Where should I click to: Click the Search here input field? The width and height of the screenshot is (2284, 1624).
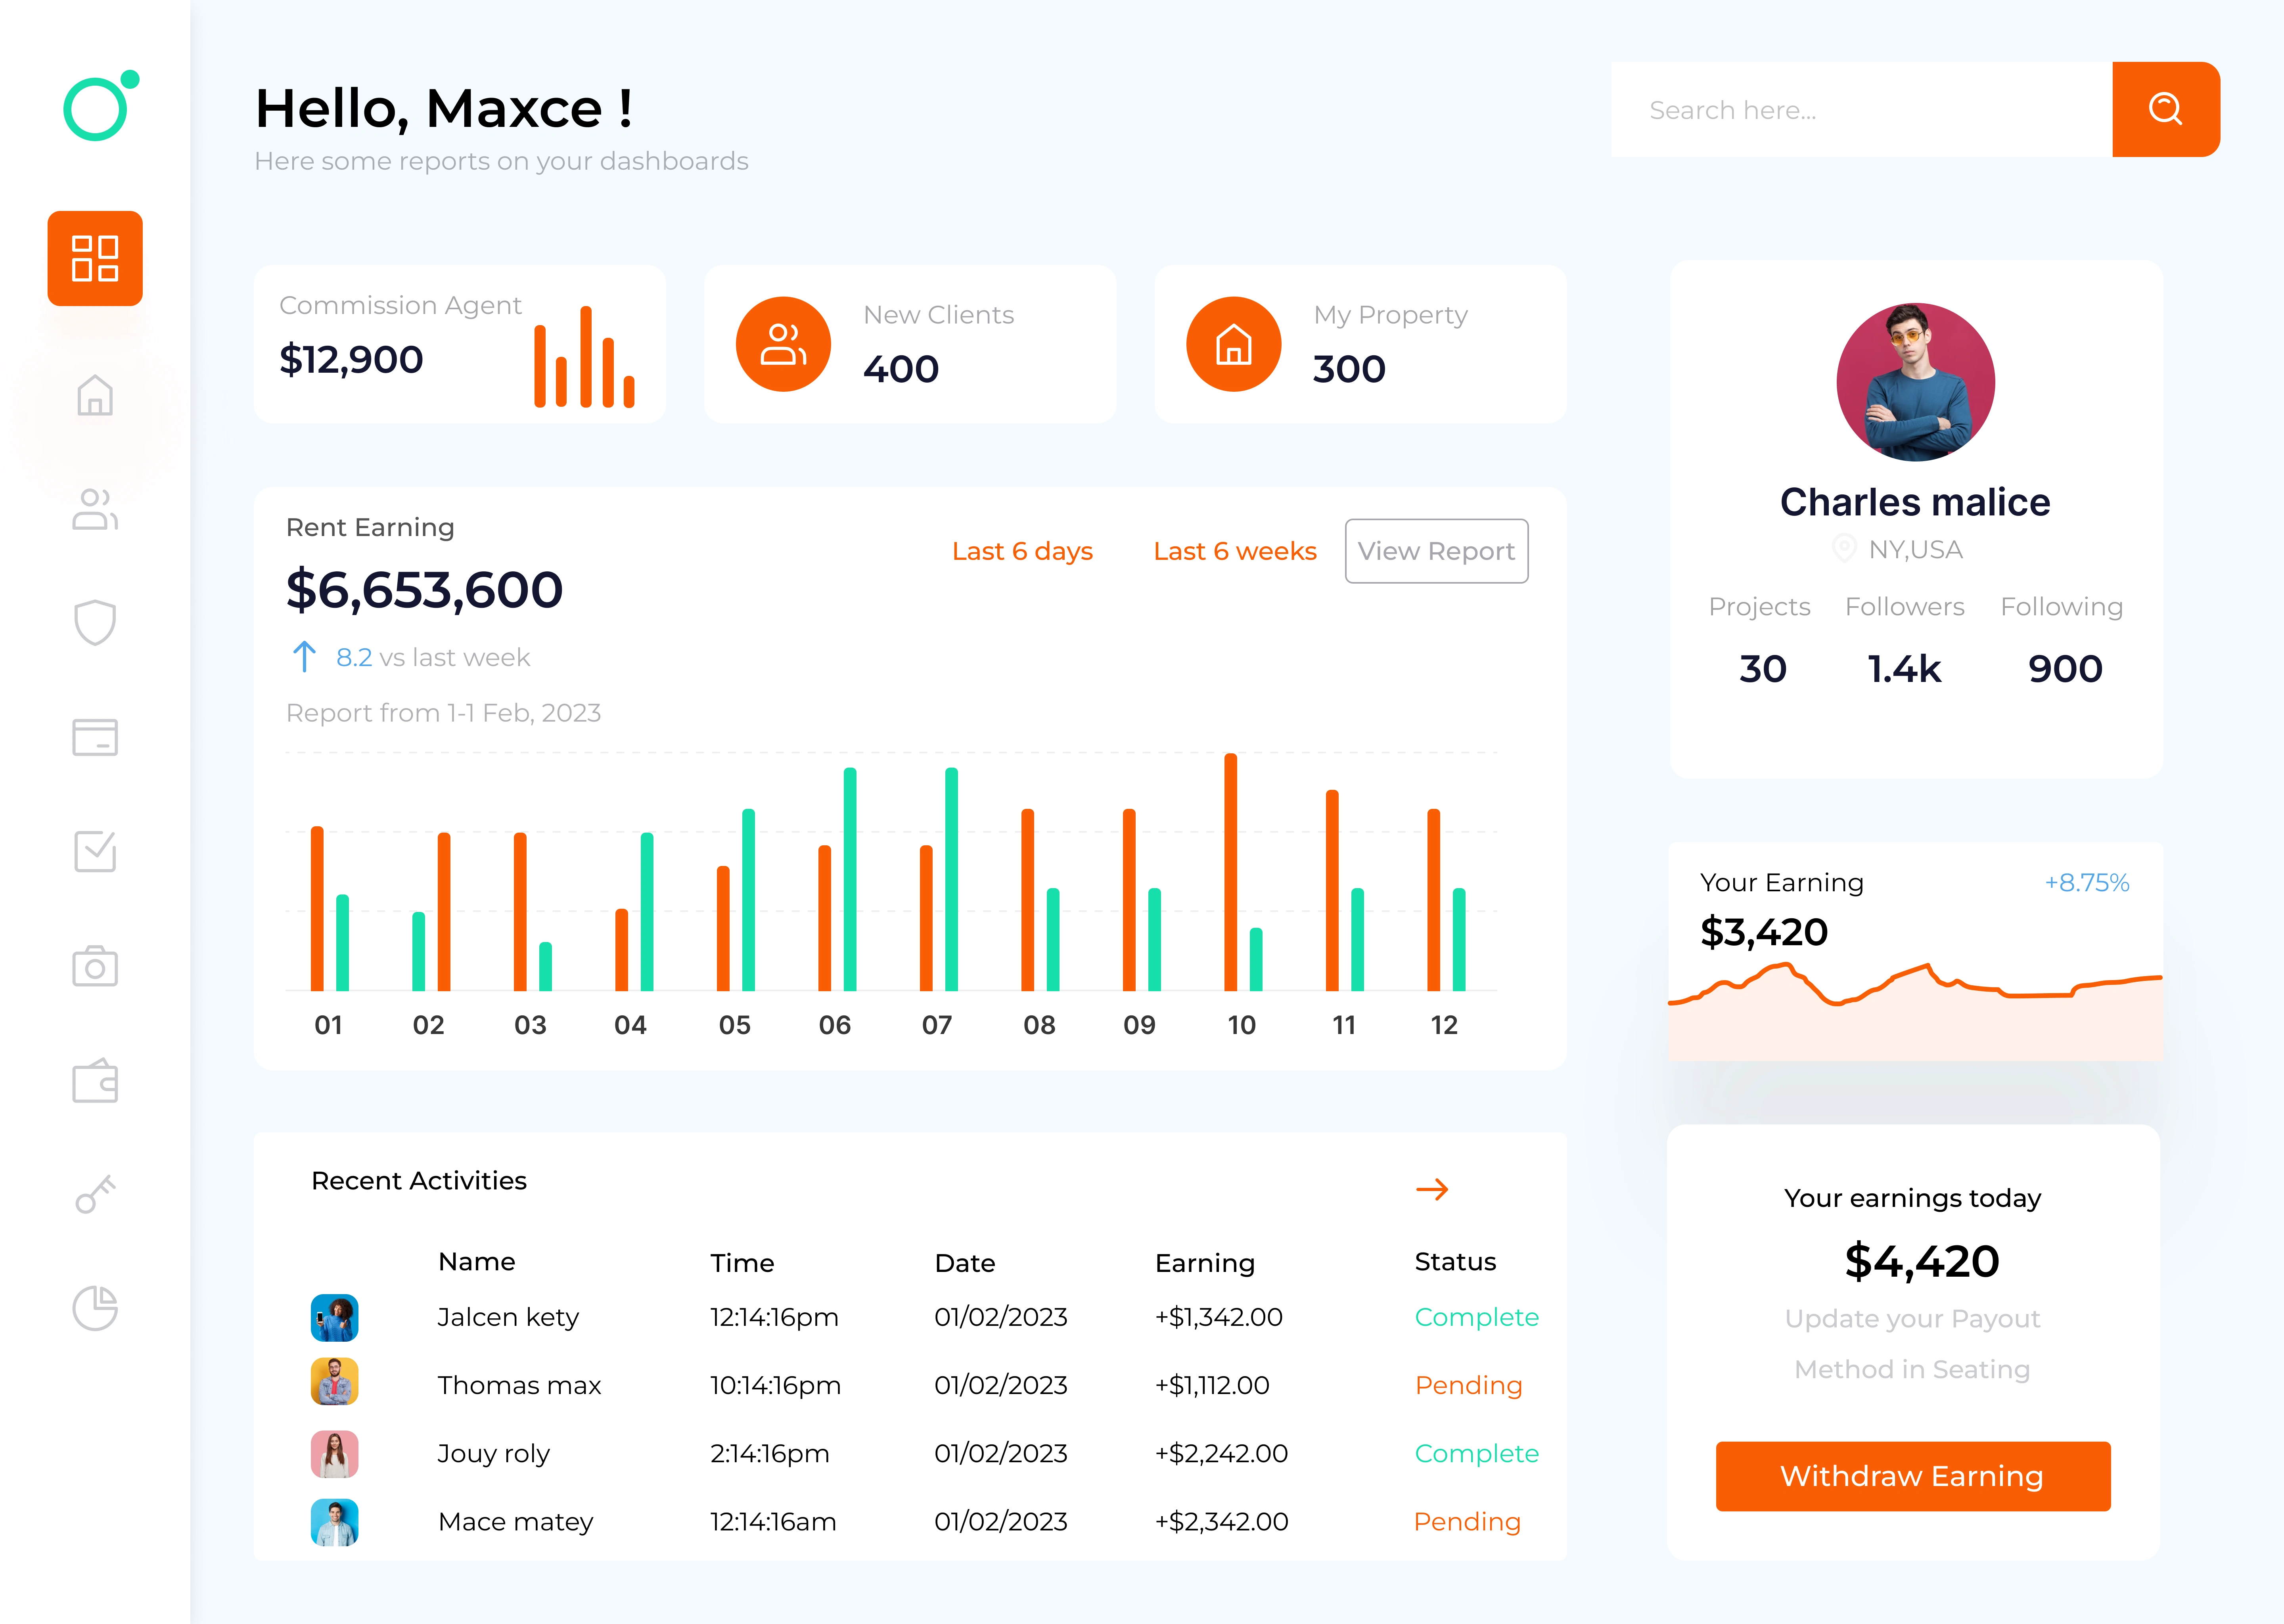pos(1860,110)
